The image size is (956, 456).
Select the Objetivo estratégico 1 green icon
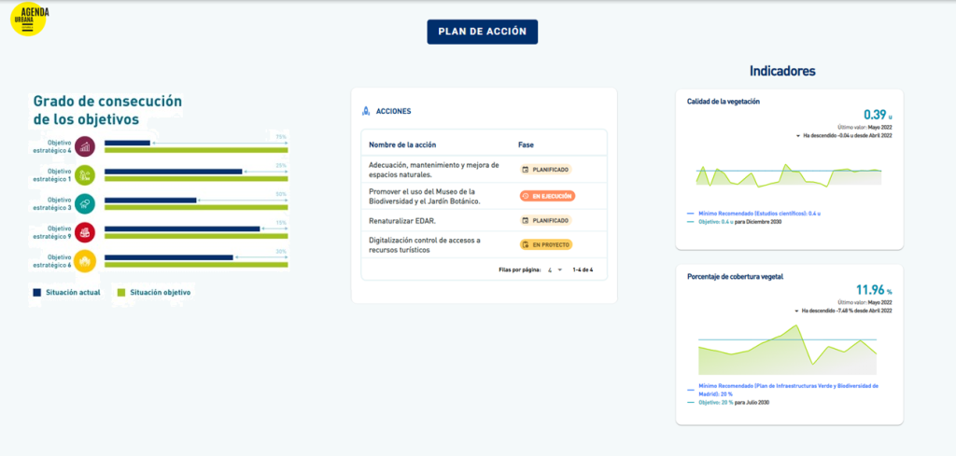[x=85, y=174]
